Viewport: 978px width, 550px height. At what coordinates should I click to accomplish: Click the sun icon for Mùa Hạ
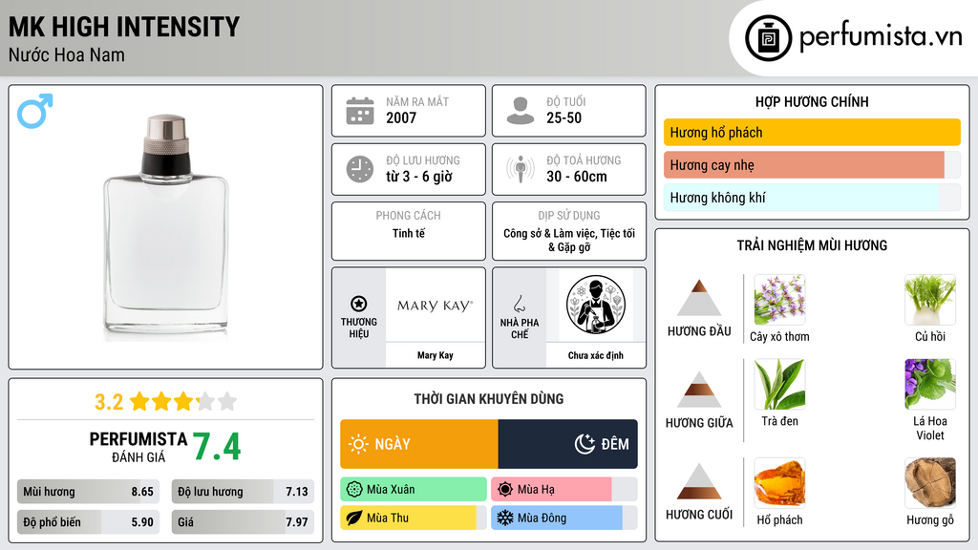pos(505,490)
